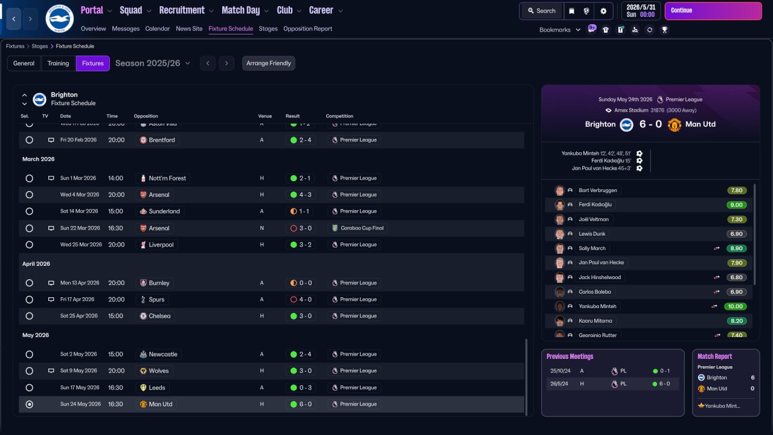Click Brighton crest in the match score header

point(627,124)
